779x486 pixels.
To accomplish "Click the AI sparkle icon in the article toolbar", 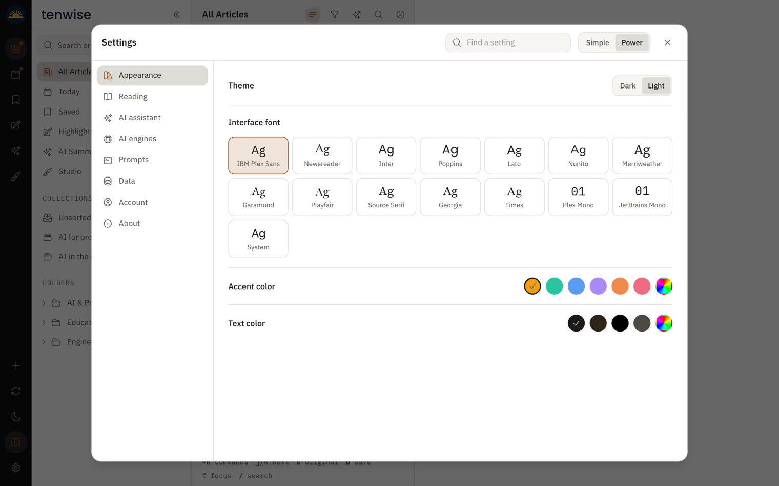I will tap(357, 14).
